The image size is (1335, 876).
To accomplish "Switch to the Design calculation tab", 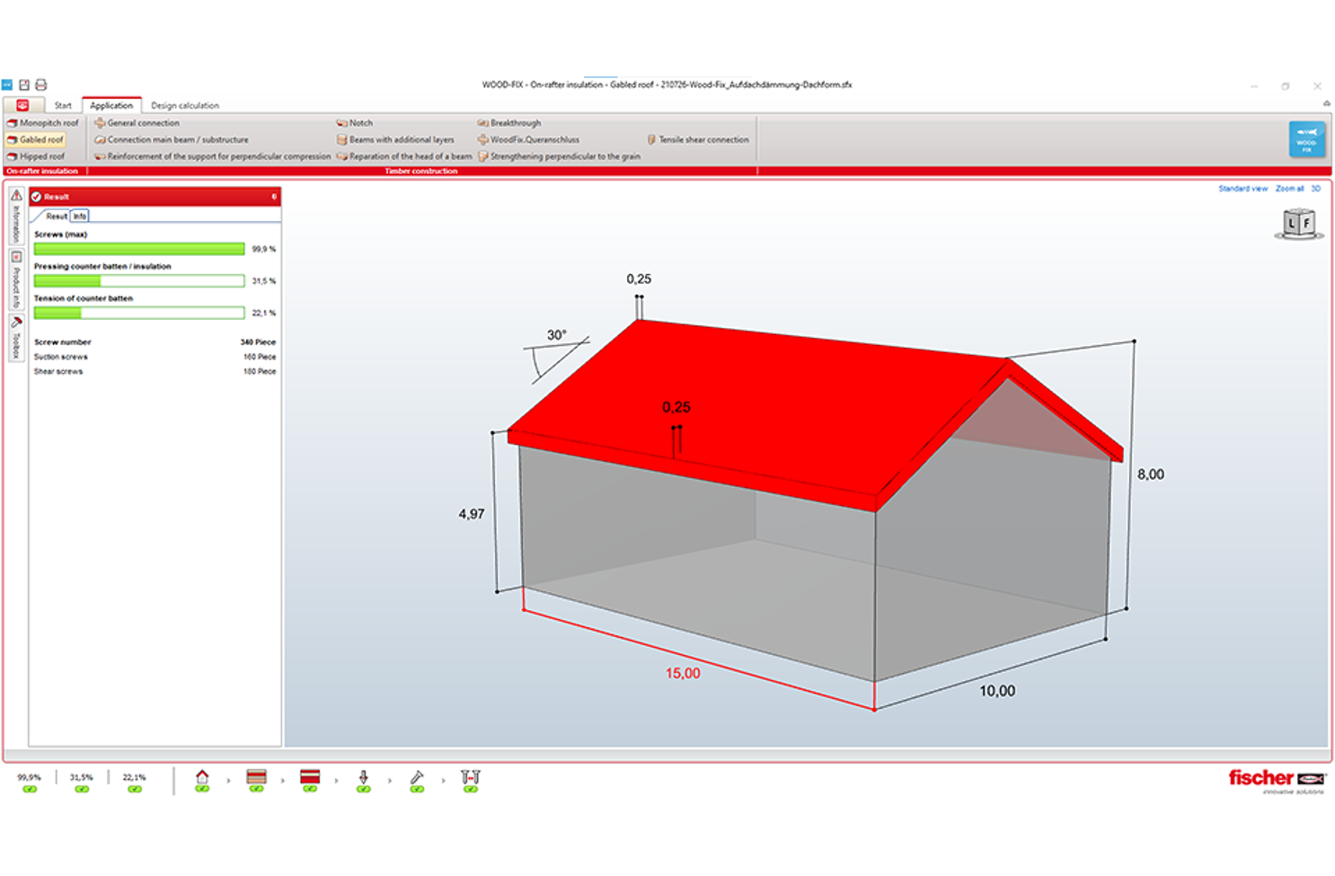I will tap(184, 105).
